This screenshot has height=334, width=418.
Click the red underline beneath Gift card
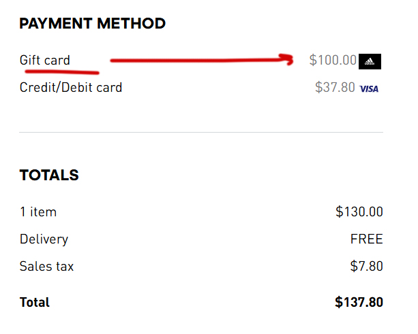tap(60, 70)
